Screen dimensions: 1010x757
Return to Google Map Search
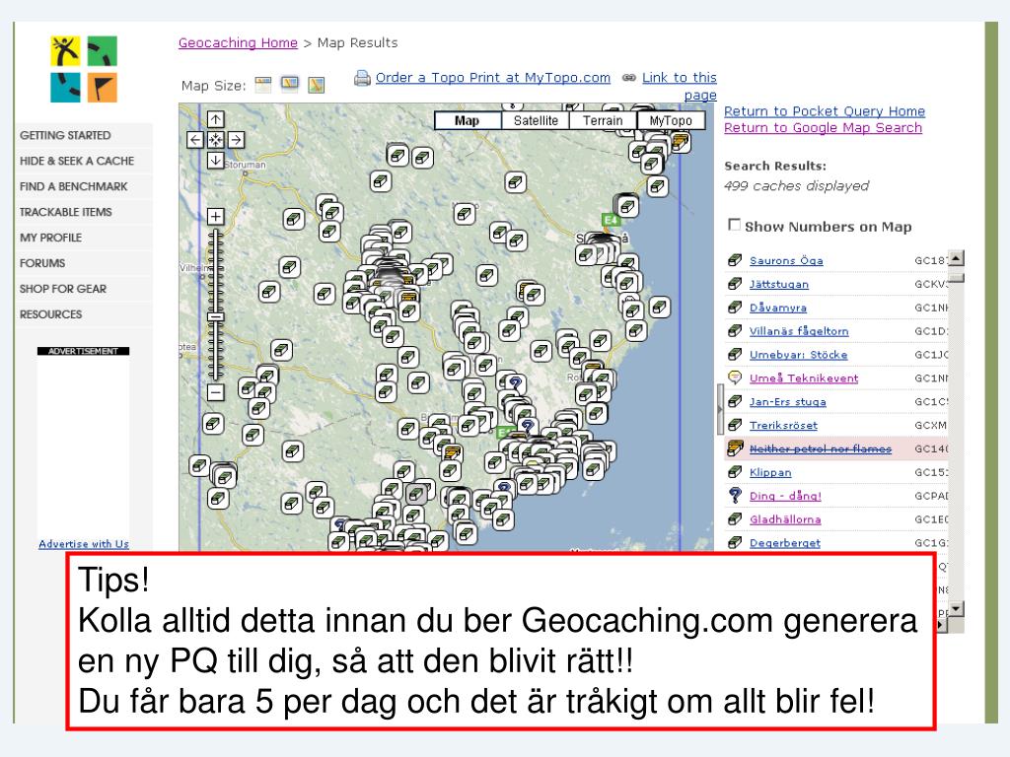[x=823, y=127]
